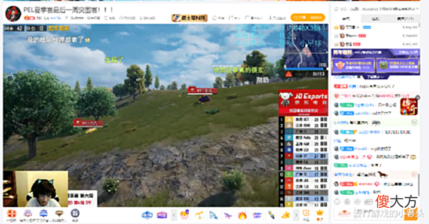Open the left anniversary benefit card
The height and width of the screenshot is (224, 429).
353,66
